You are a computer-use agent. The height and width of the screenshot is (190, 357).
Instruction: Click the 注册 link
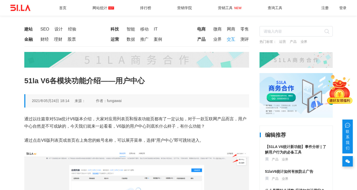point(325,8)
